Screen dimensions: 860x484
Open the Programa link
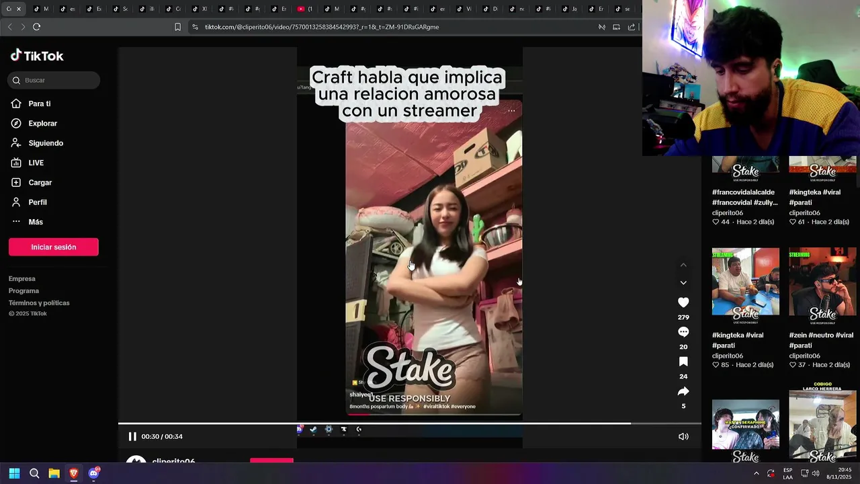tap(24, 291)
